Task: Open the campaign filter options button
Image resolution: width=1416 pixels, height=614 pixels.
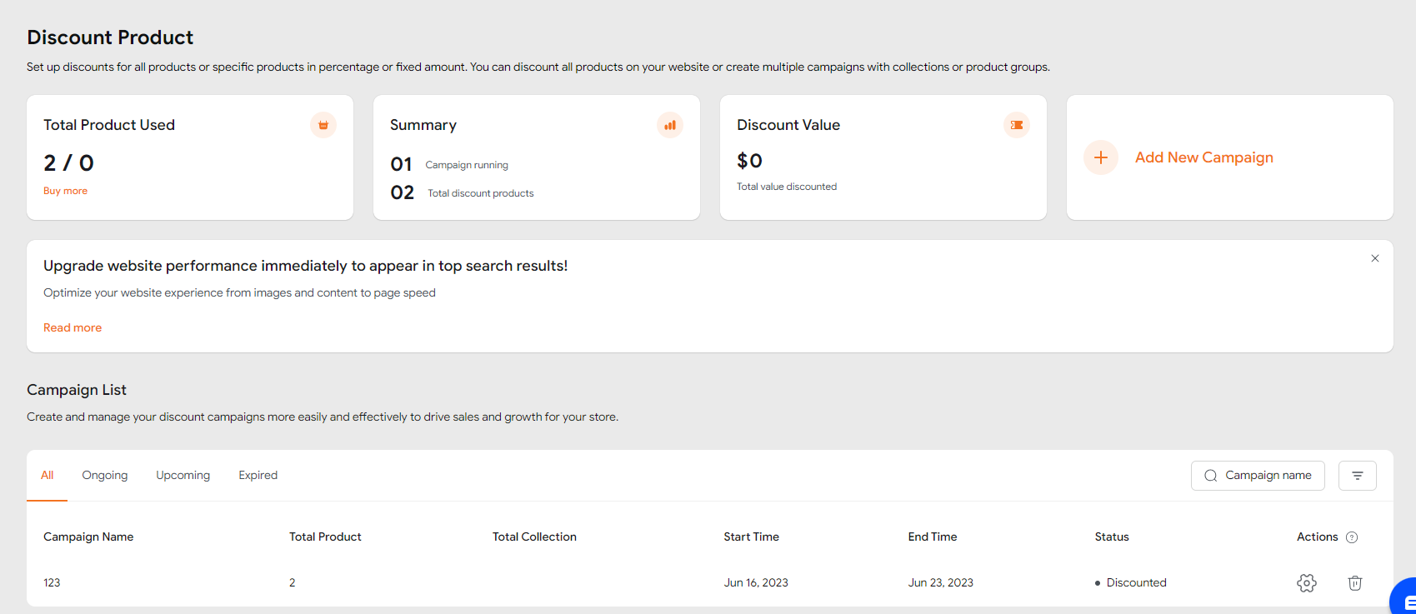Action: tap(1357, 476)
